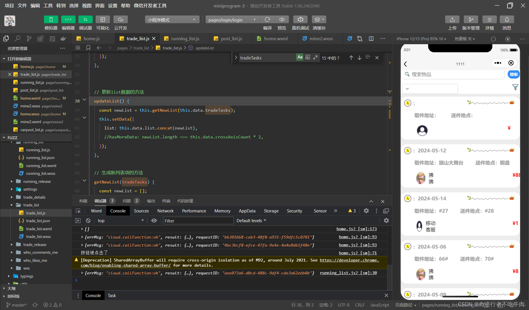Switch to the running_list.js editor tab
This screenshot has width=529, height=310.
click(x=185, y=38)
